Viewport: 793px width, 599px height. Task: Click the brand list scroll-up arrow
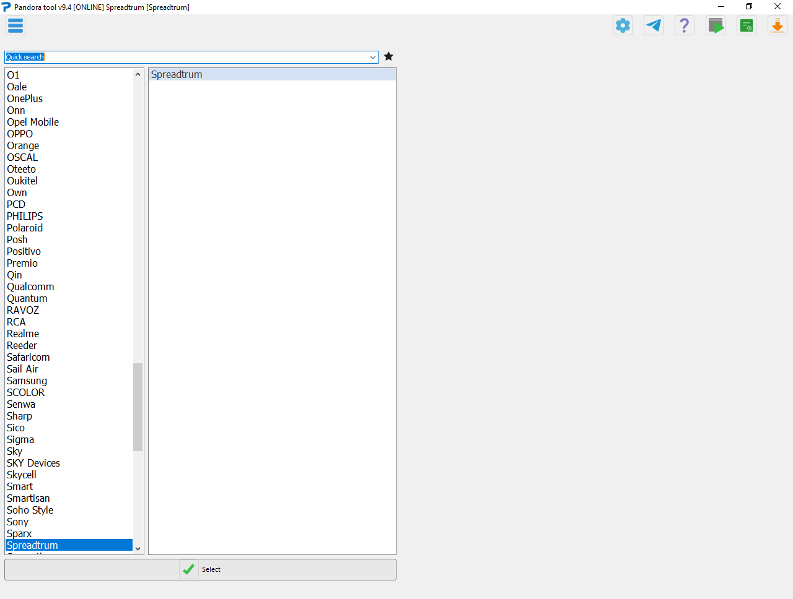138,73
